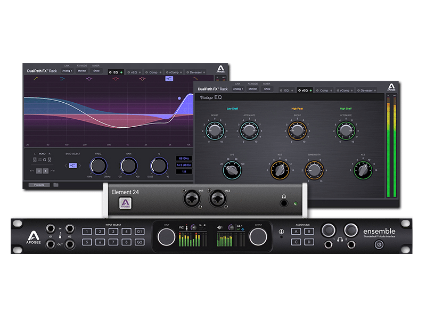The image size is (426, 329).
Task: Open the Analog 1 link selector in Vintage EQ window
Action: (237, 89)
